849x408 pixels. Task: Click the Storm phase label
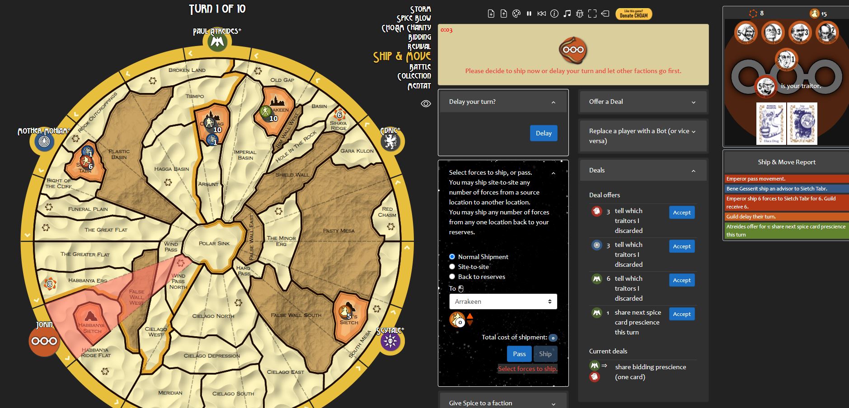click(420, 9)
